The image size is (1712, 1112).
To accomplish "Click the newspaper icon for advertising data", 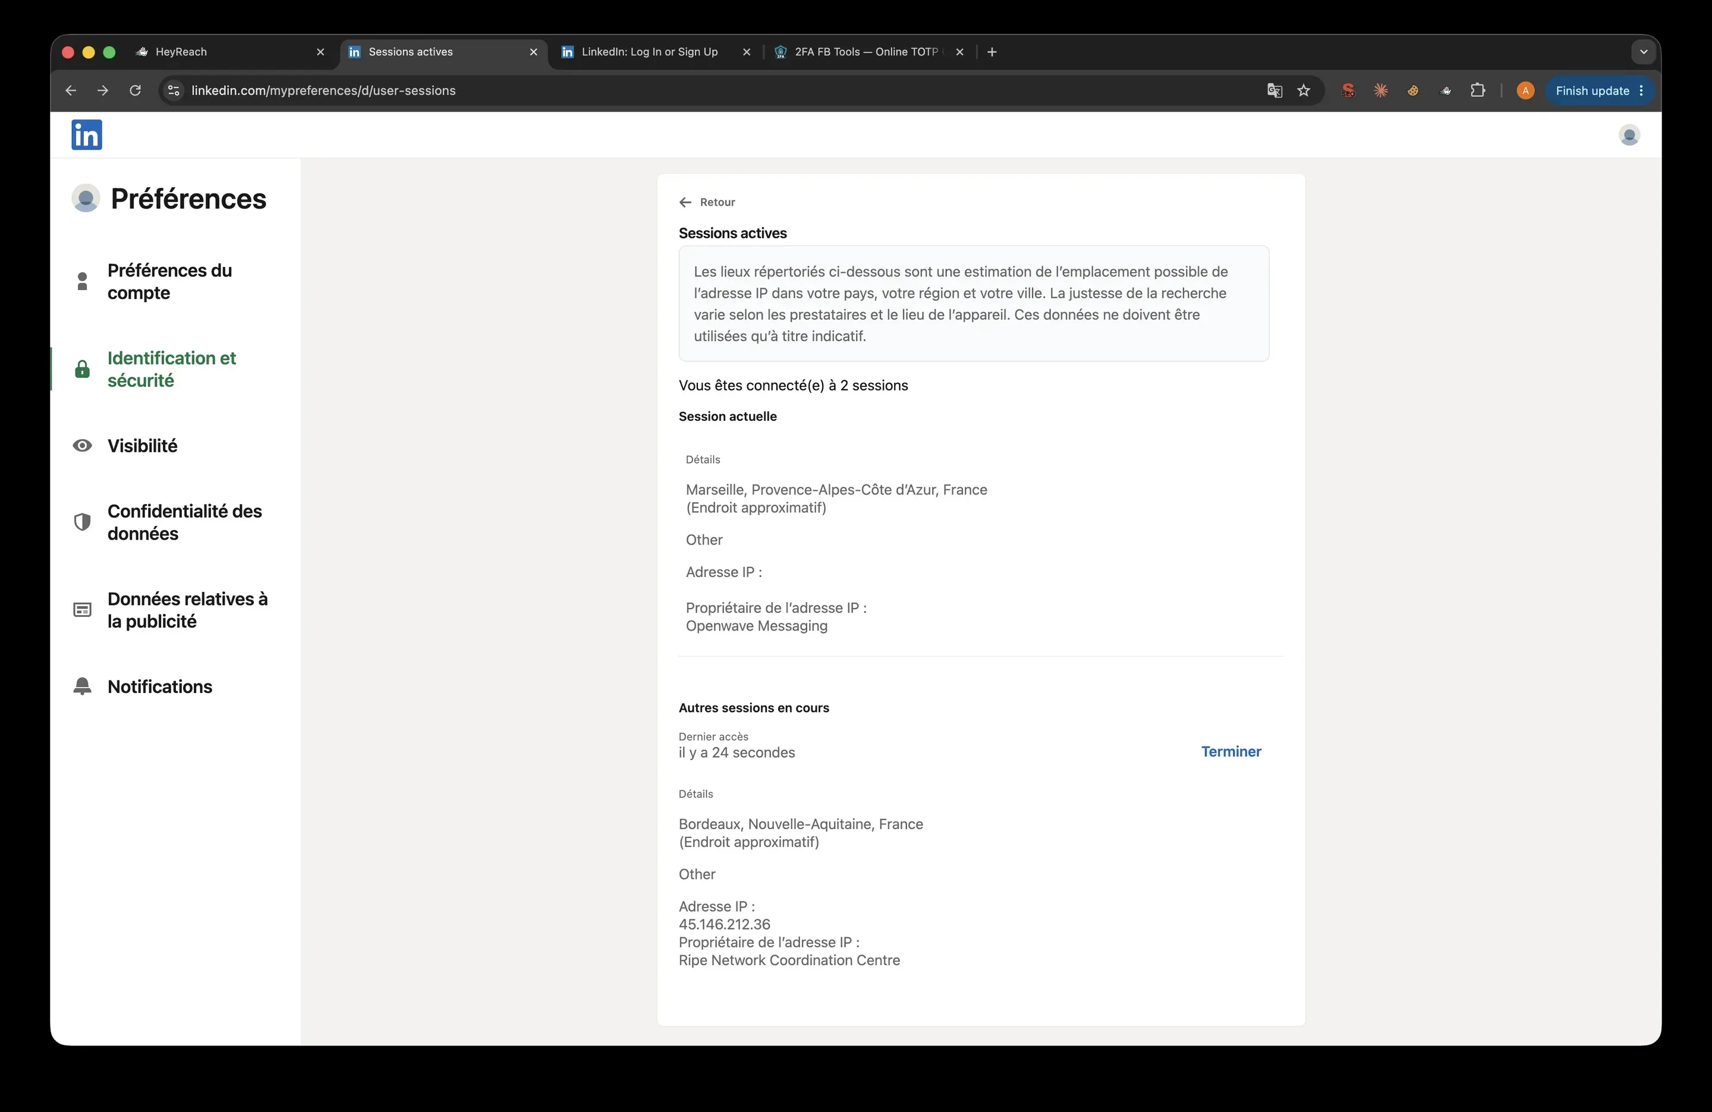I will click(82, 610).
